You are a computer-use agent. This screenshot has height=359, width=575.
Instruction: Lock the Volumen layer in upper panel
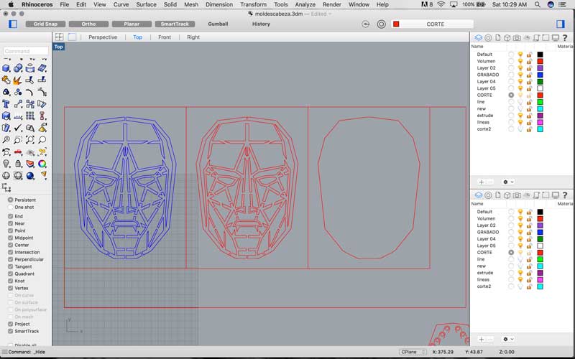[x=529, y=61]
